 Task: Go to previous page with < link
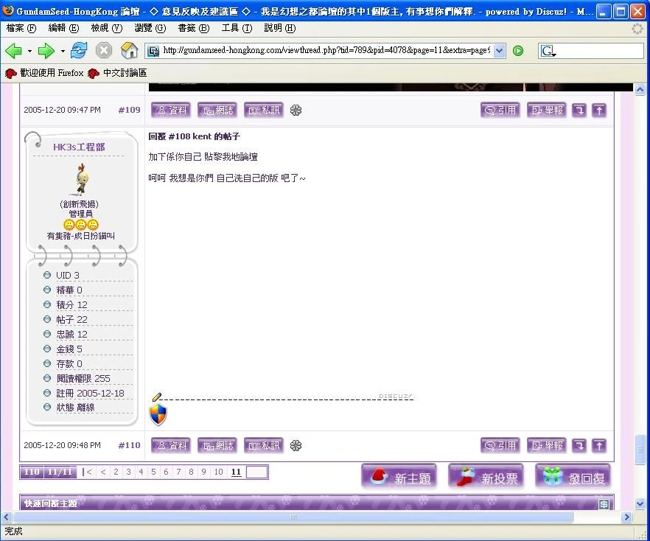point(103,472)
